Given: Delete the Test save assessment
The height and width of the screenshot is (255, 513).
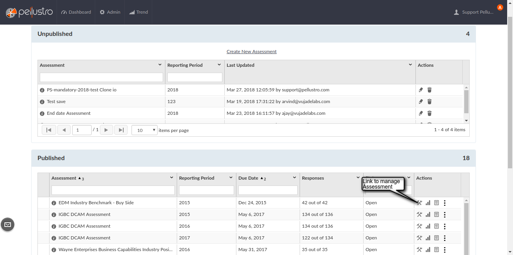Looking at the screenshot, I should pyautogui.click(x=430, y=102).
